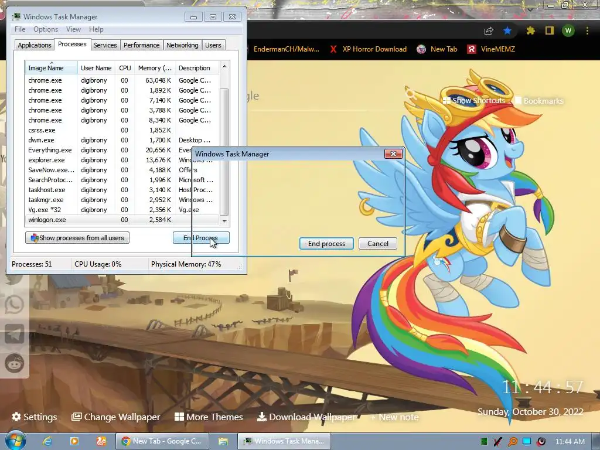Switch to the Performance tab
Image resolution: width=600 pixels, height=450 pixels.
tap(141, 45)
